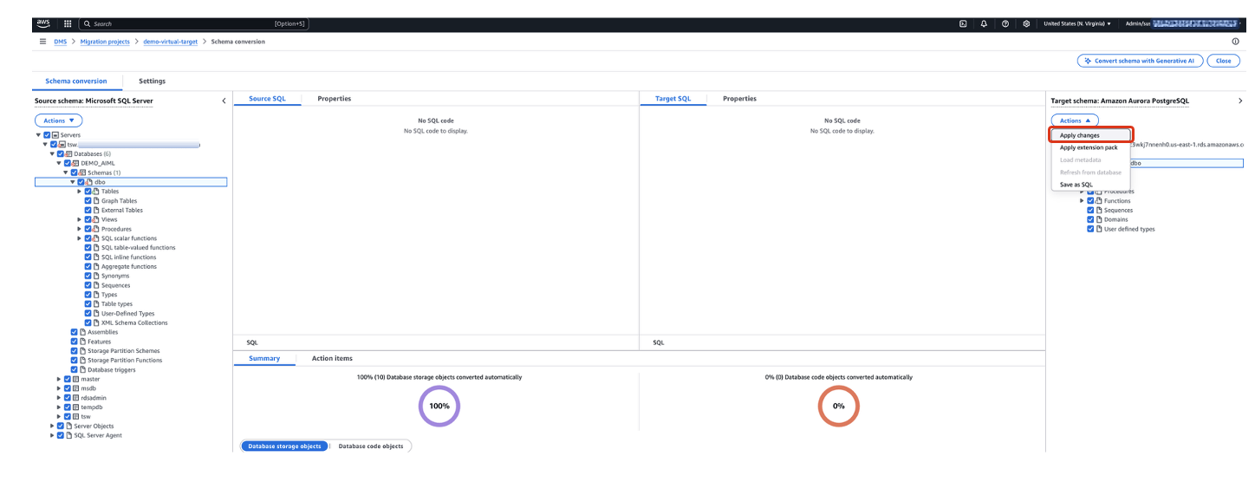The height and width of the screenshot is (482, 1255).
Task: Toggle the Synonyms checkbox in source tree
Action: click(x=88, y=276)
